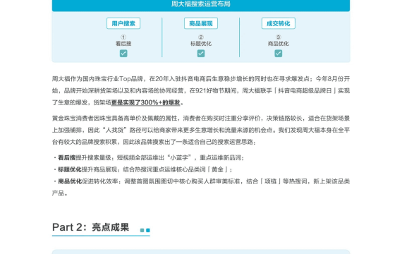Click bold 标题优化 in the bullet list
Screen dimensions: 402x254
(x=70, y=169)
